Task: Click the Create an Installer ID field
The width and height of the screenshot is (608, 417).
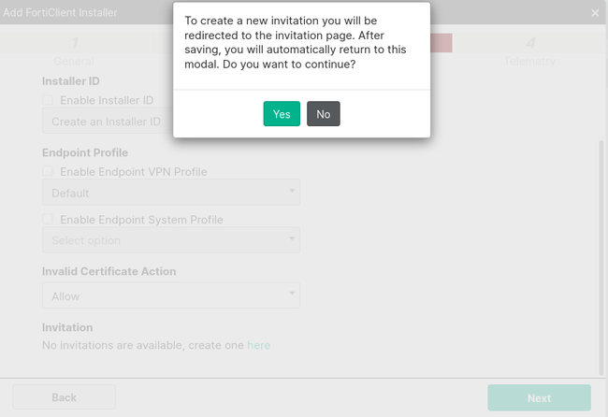Action: click(x=107, y=122)
